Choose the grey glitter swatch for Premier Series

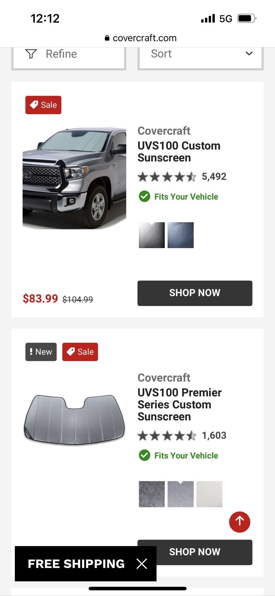pyautogui.click(x=180, y=494)
